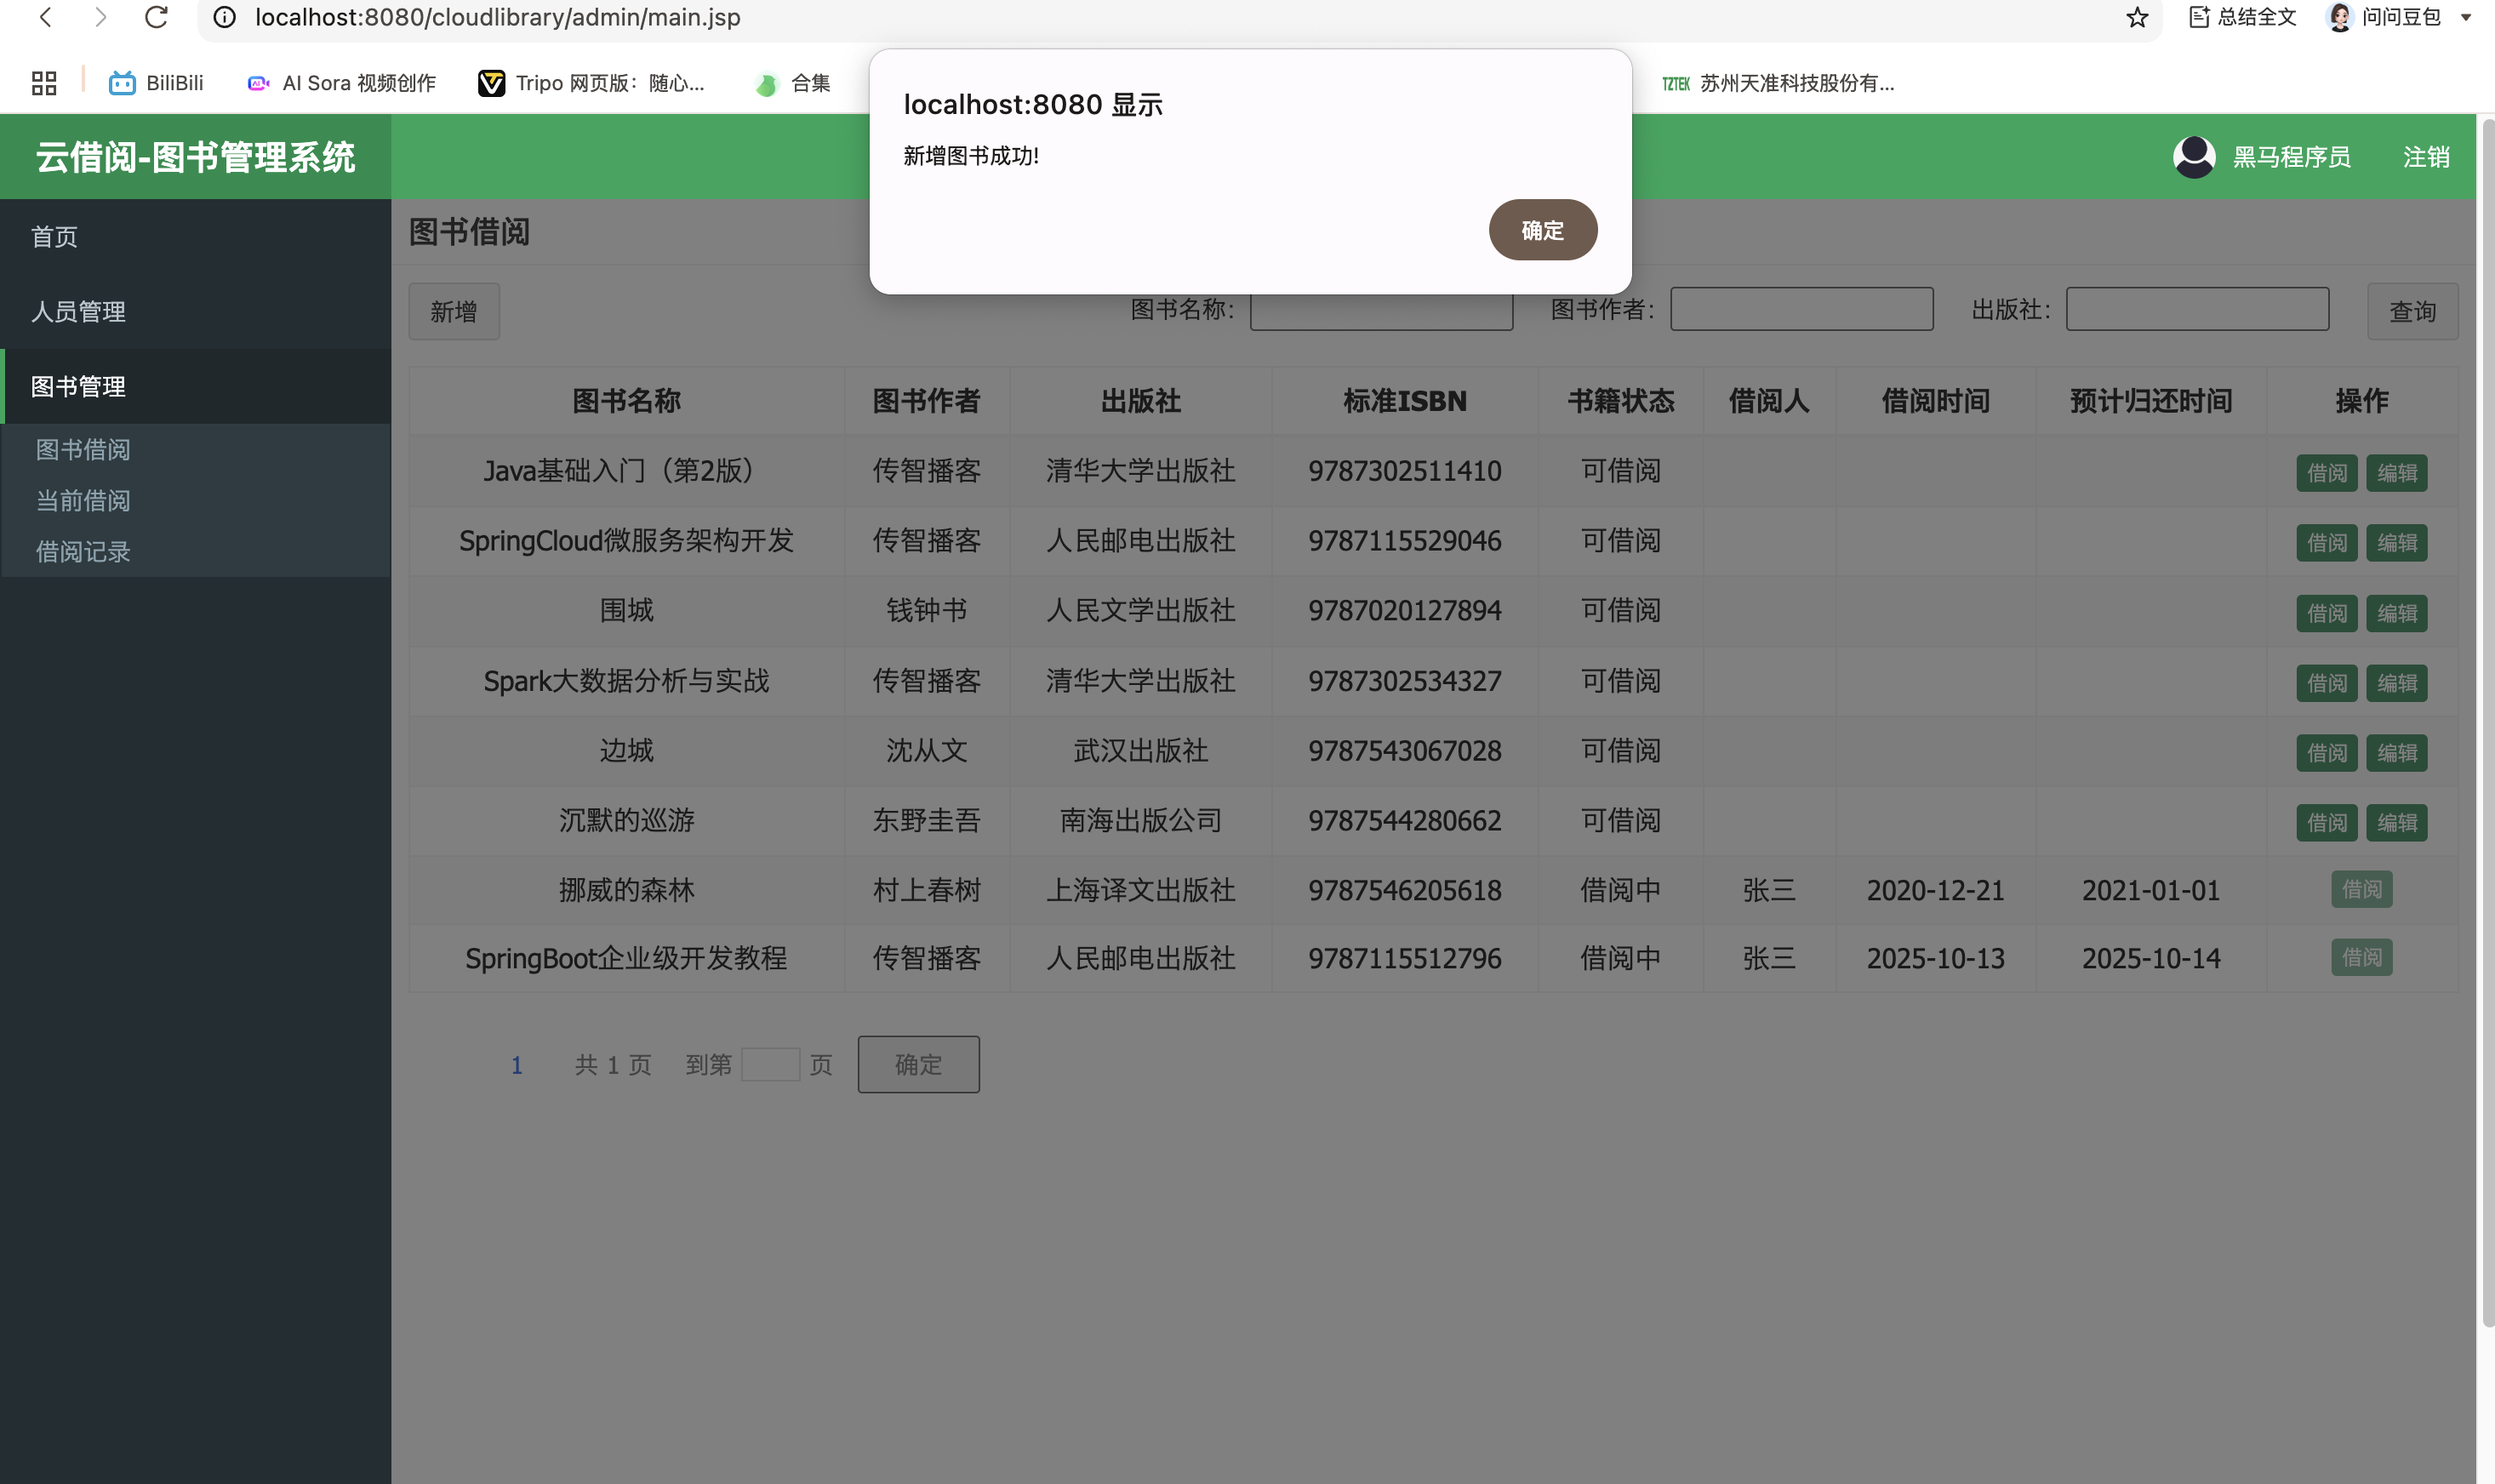Click the browser reload icon
The height and width of the screenshot is (1484, 2495).
156,17
